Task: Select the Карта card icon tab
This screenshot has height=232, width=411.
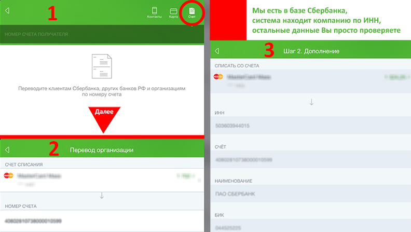Action: coord(173,13)
